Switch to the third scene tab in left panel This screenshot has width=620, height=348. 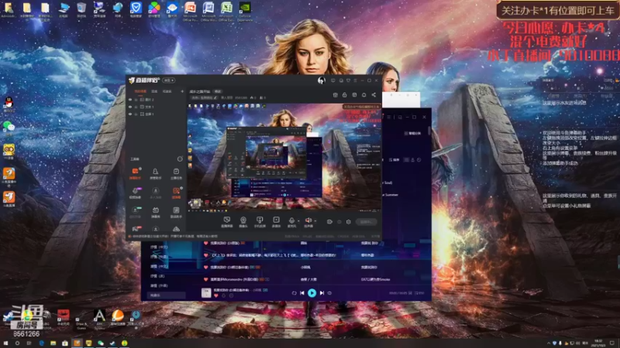167,91
